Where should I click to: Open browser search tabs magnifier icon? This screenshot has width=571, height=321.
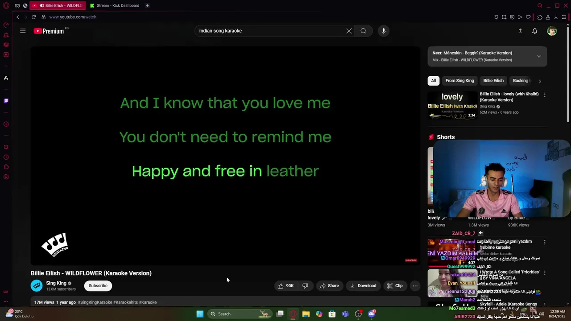point(540,5)
